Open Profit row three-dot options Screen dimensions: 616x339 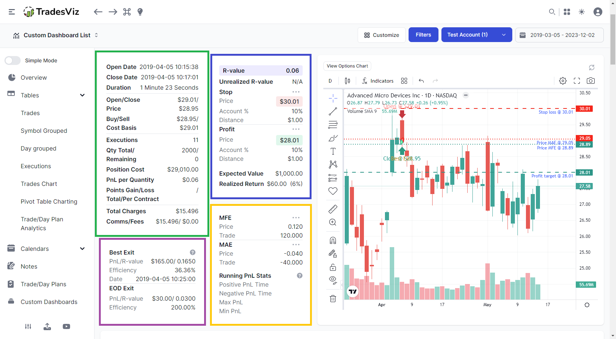(296, 129)
